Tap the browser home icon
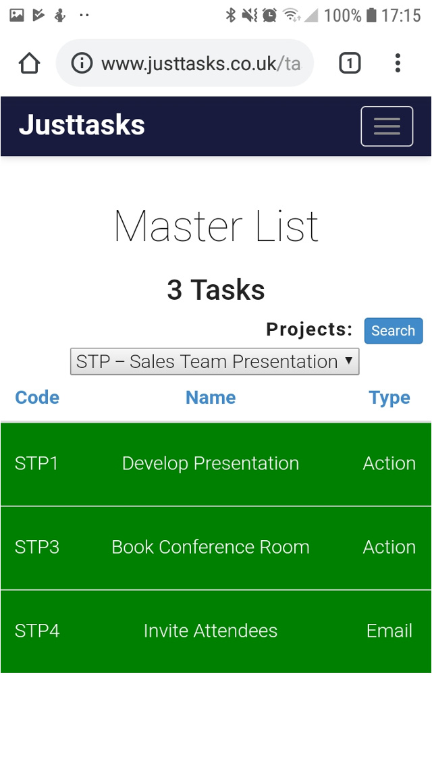The image size is (432, 767). (x=30, y=63)
